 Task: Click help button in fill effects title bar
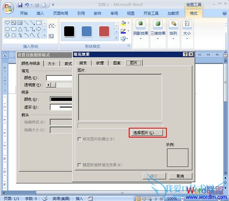[x=185, y=55]
